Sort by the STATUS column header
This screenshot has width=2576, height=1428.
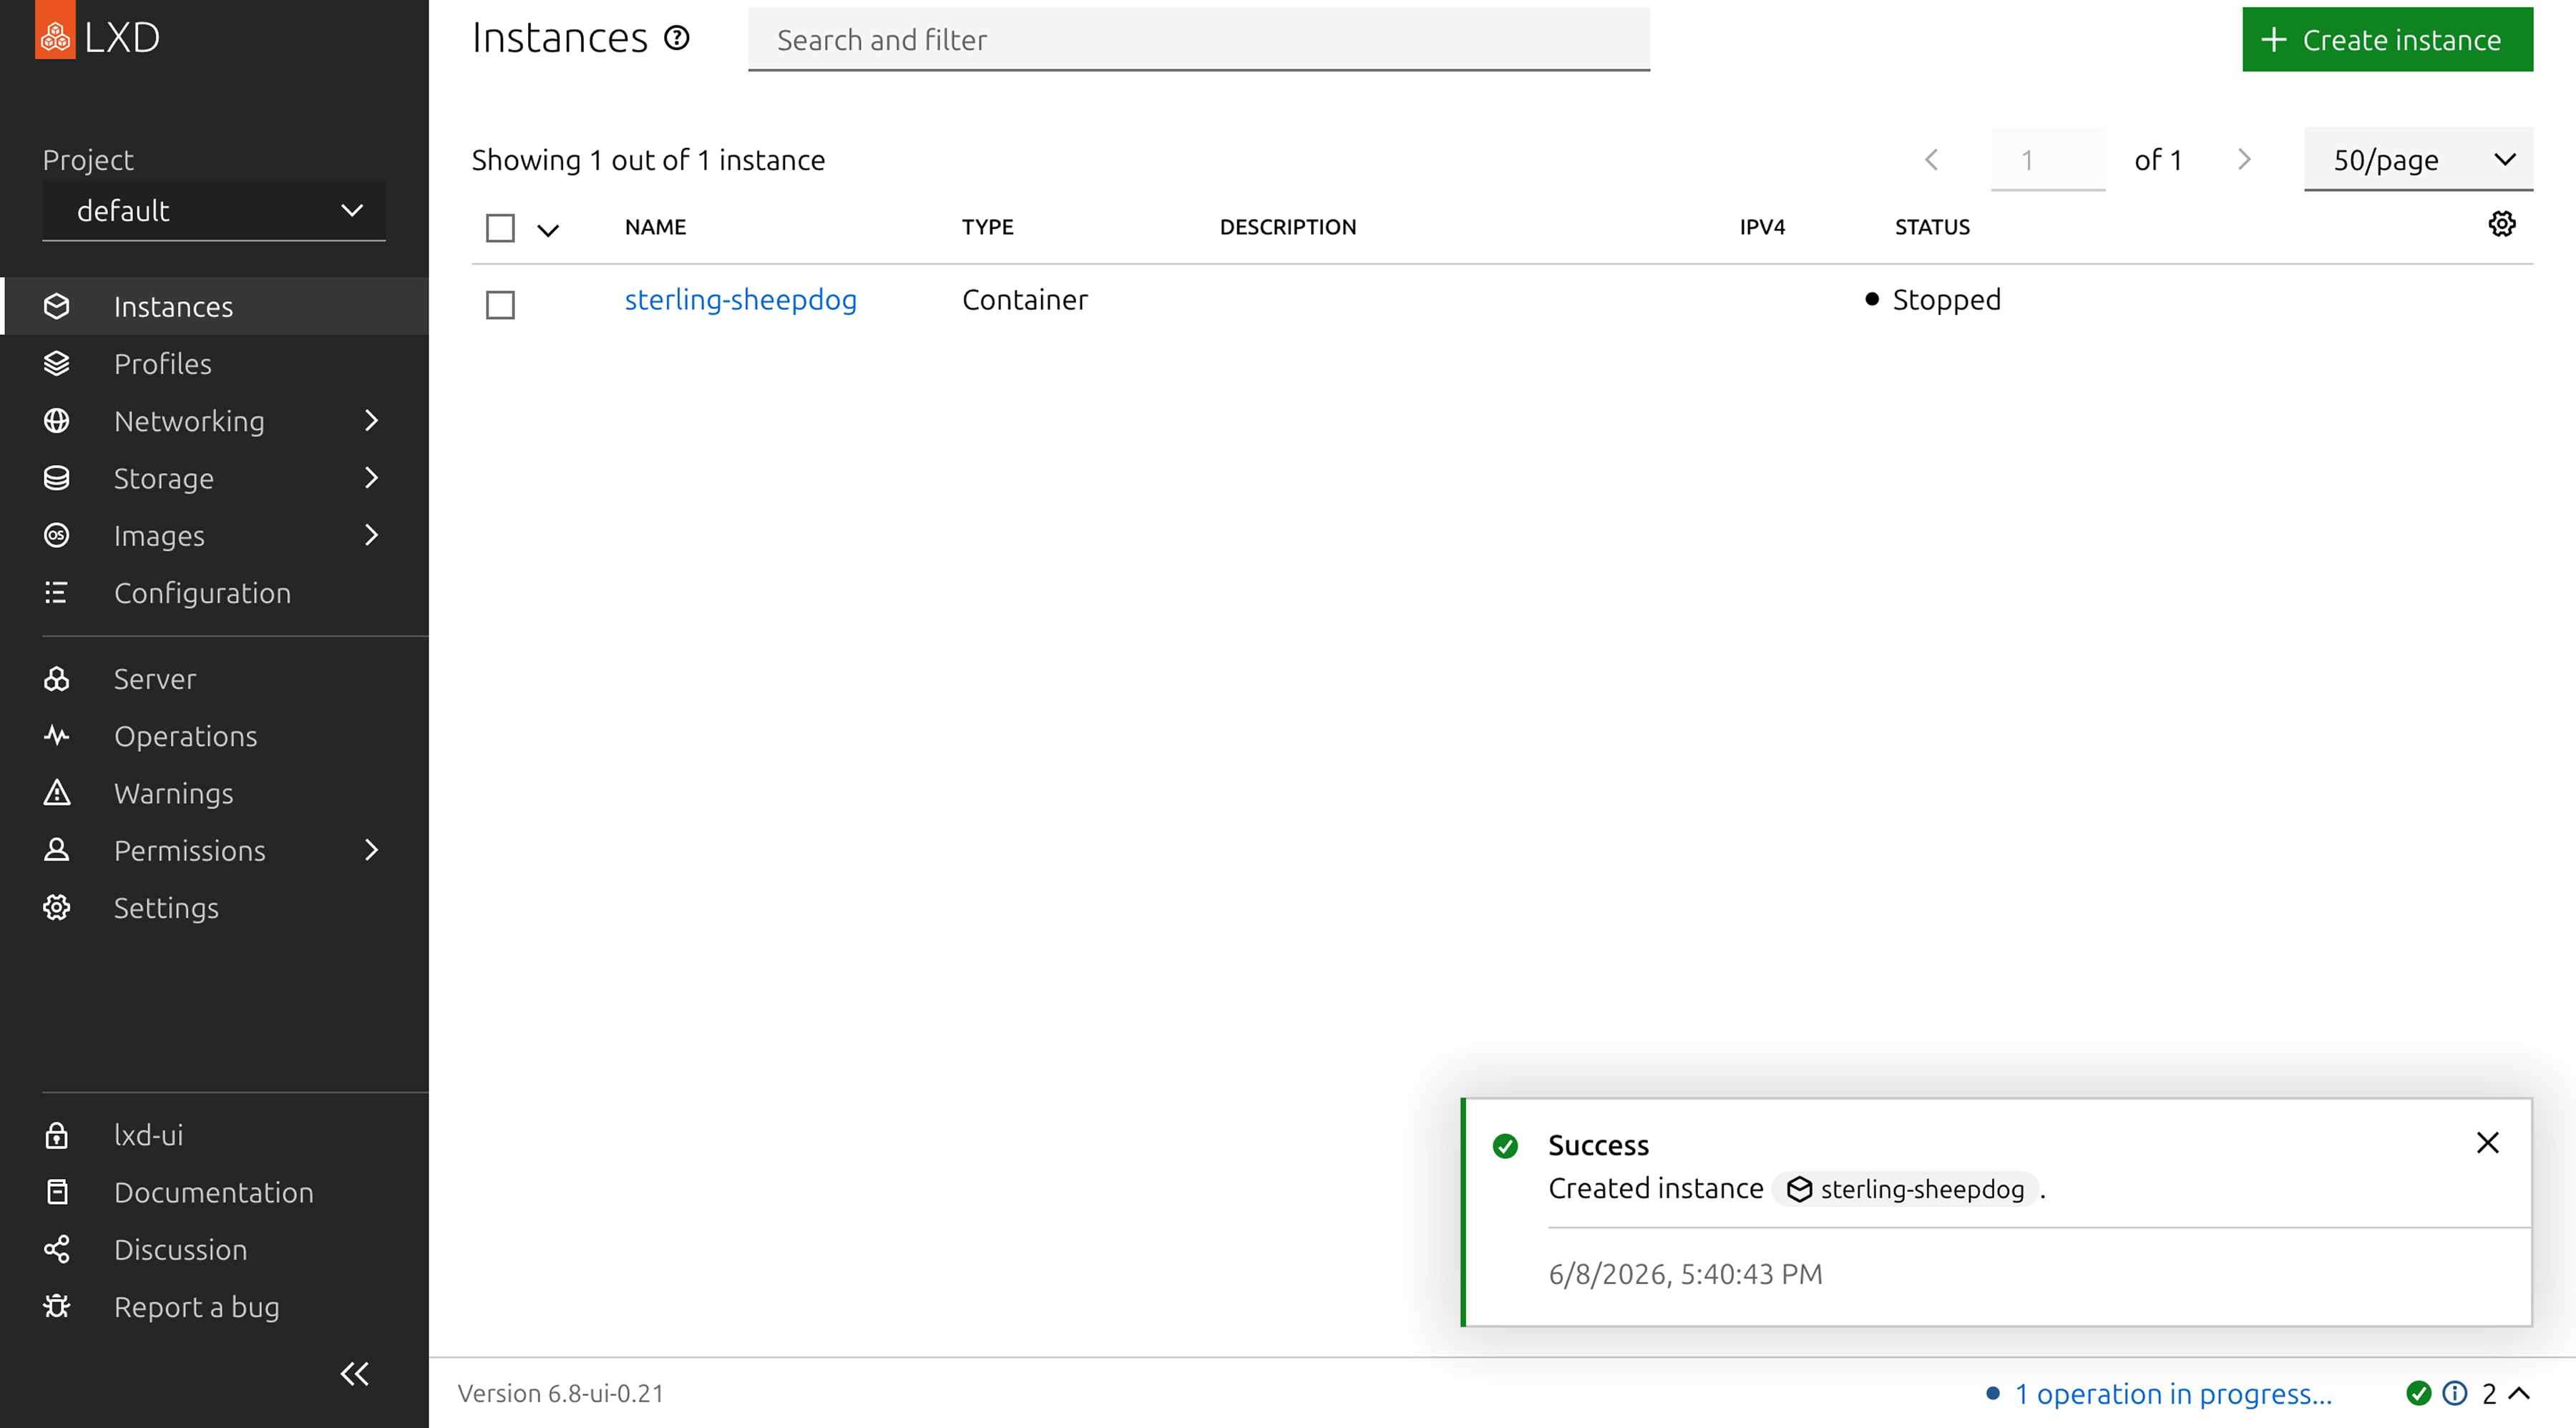1932,227
